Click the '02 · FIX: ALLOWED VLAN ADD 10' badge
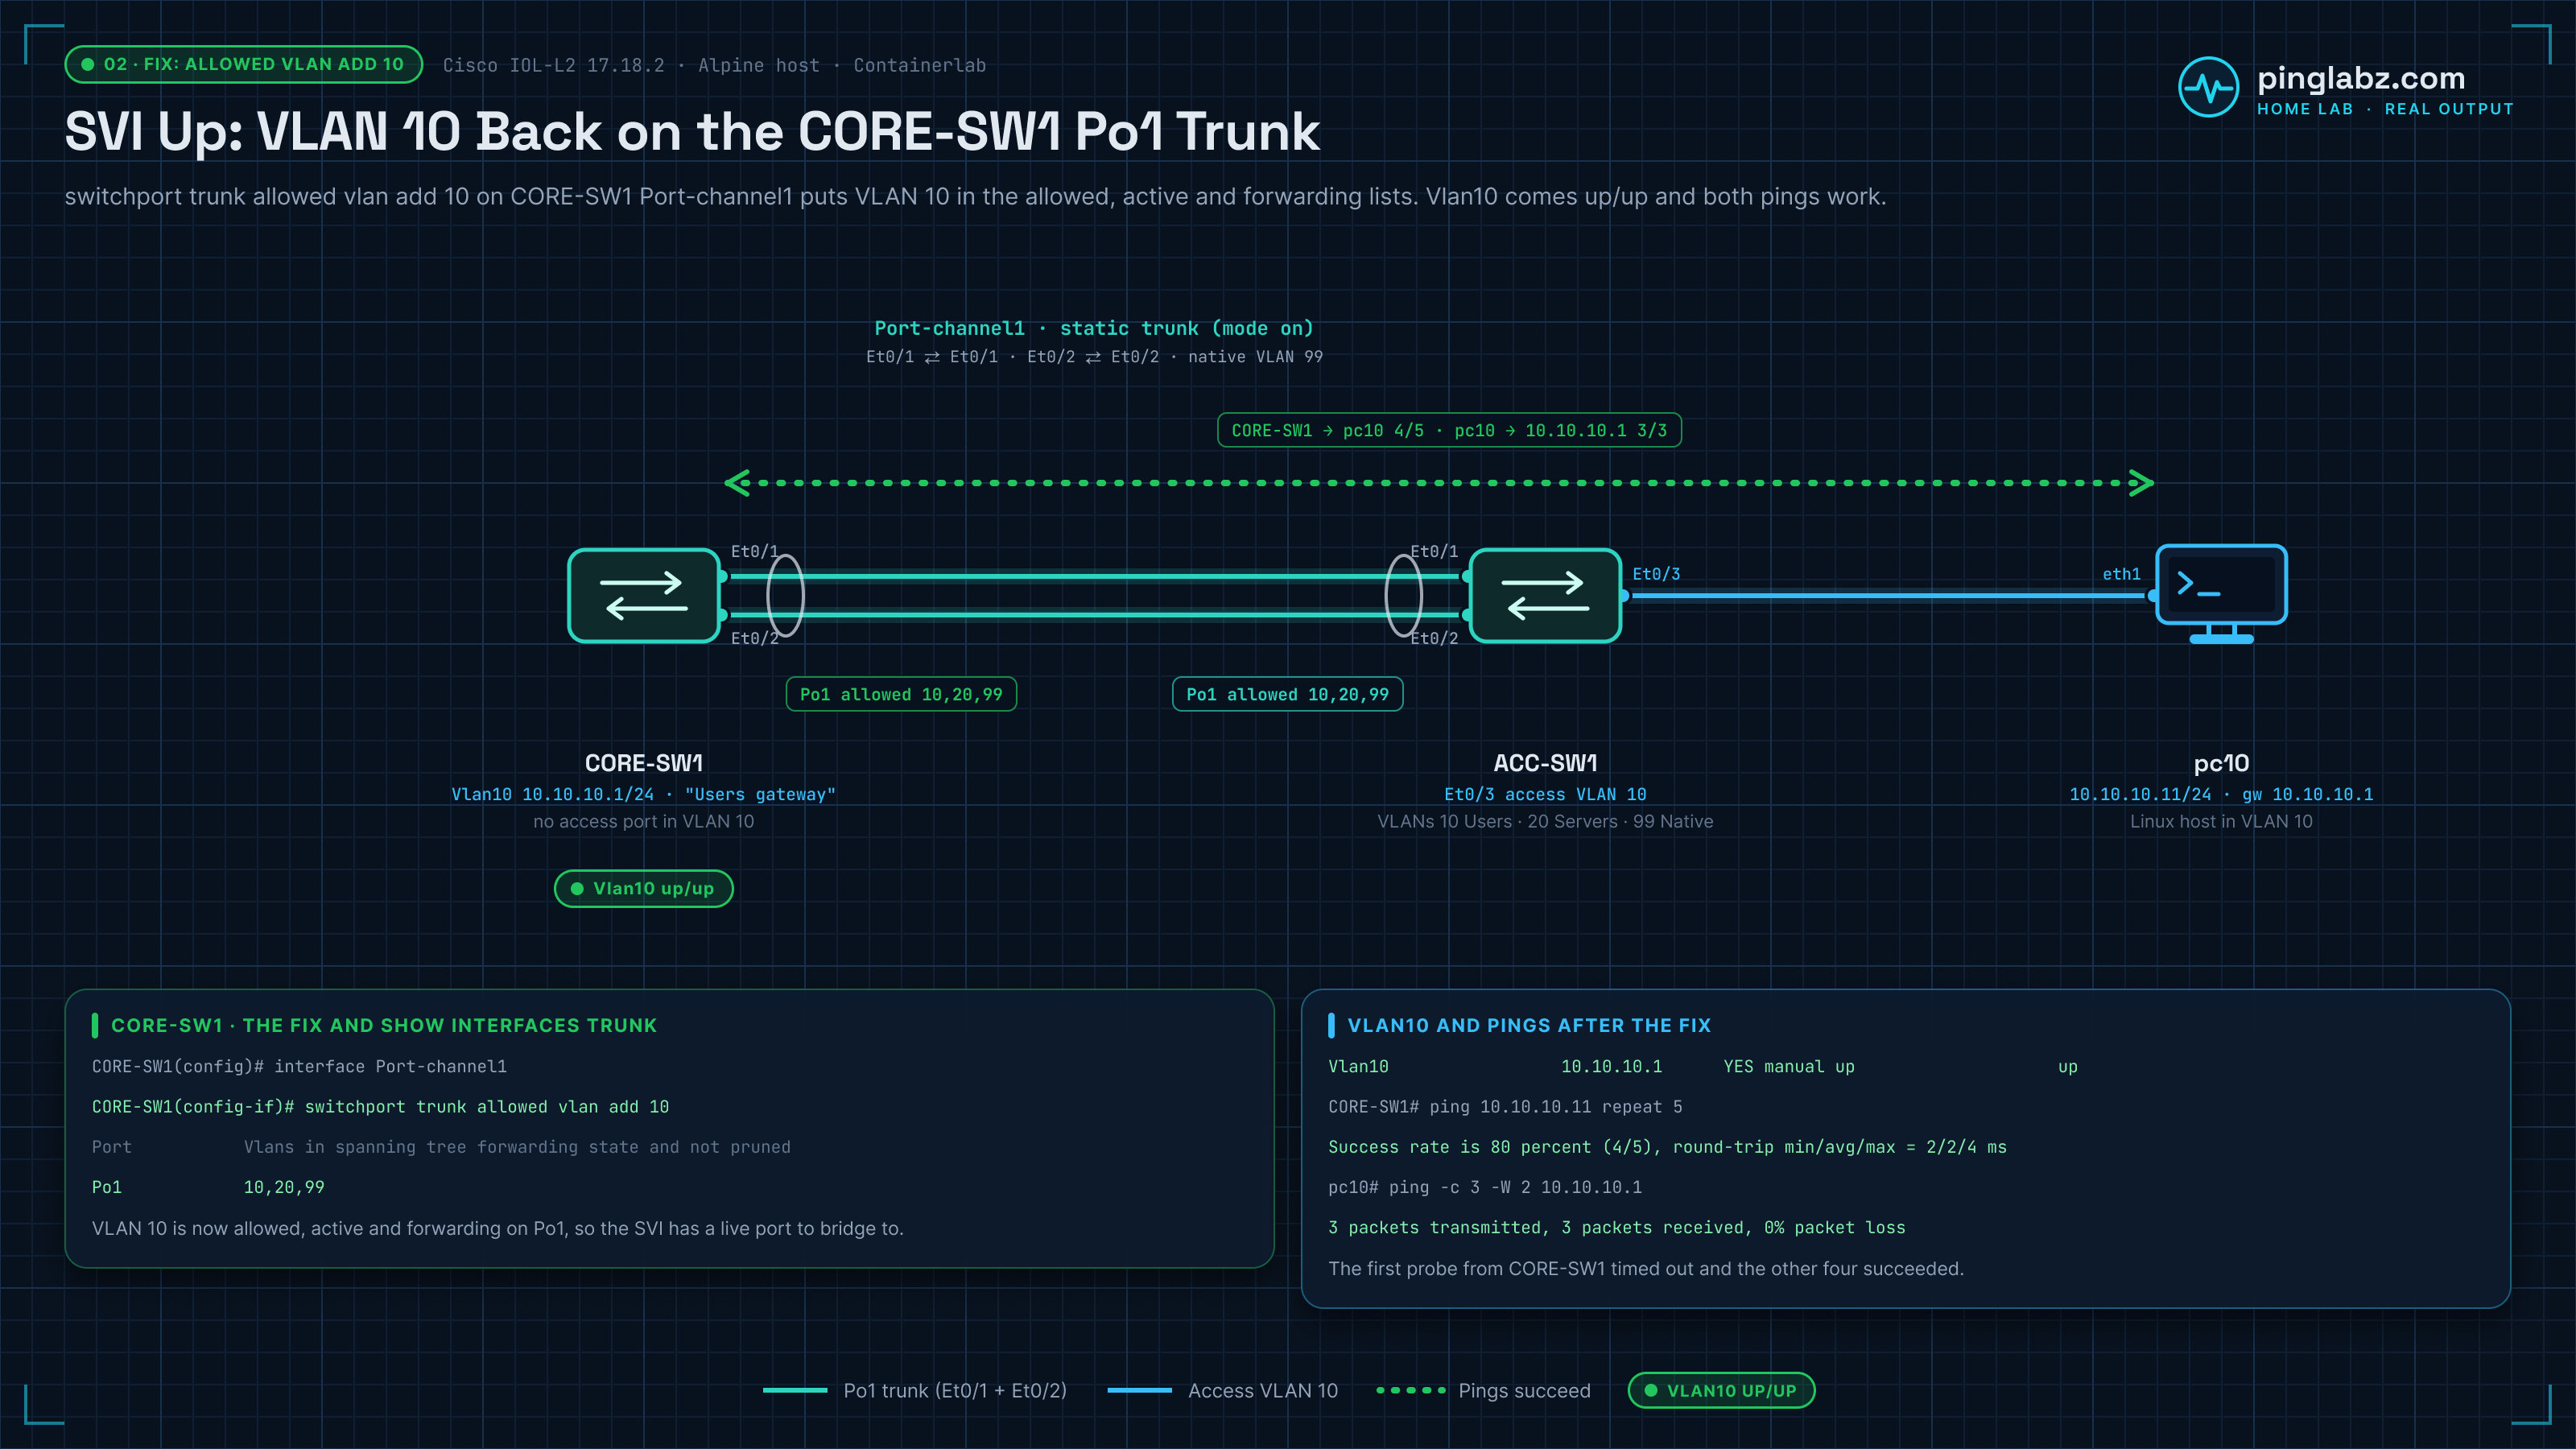This screenshot has height=1449, width=2576. [x=243, y=64]
